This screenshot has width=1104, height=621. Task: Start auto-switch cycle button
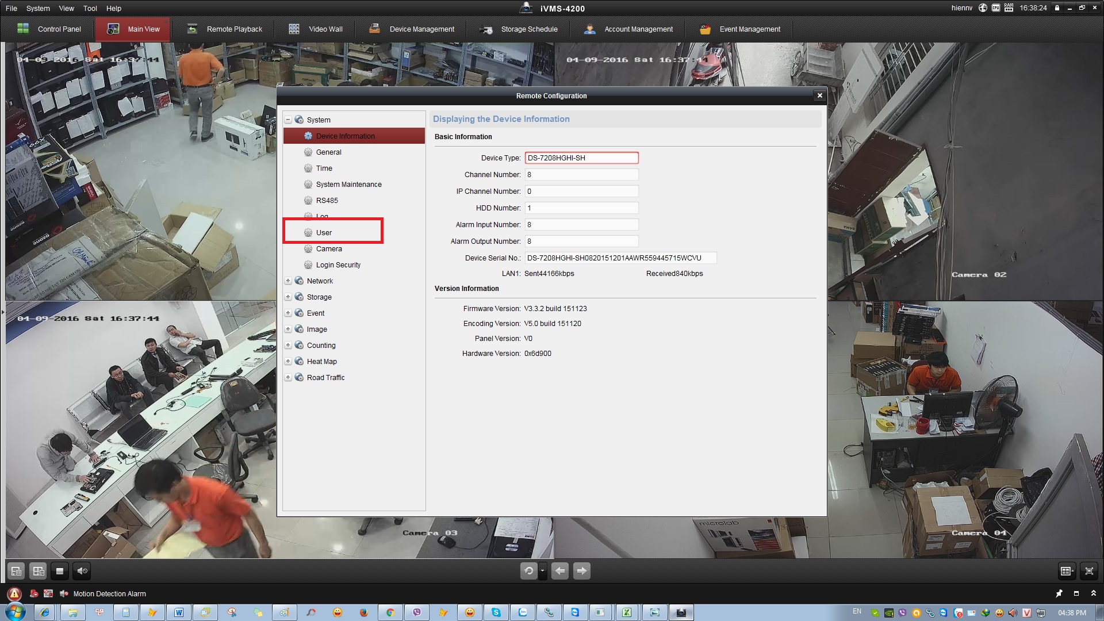[528, 571]
